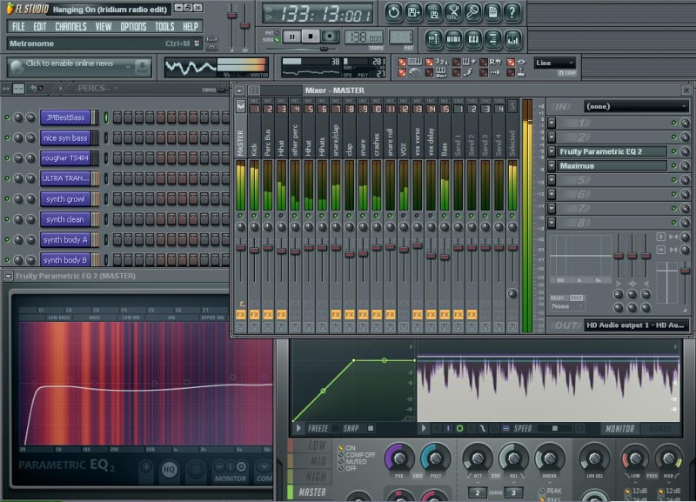Click the HQ button in Parametric EQ

click(169, 469)
